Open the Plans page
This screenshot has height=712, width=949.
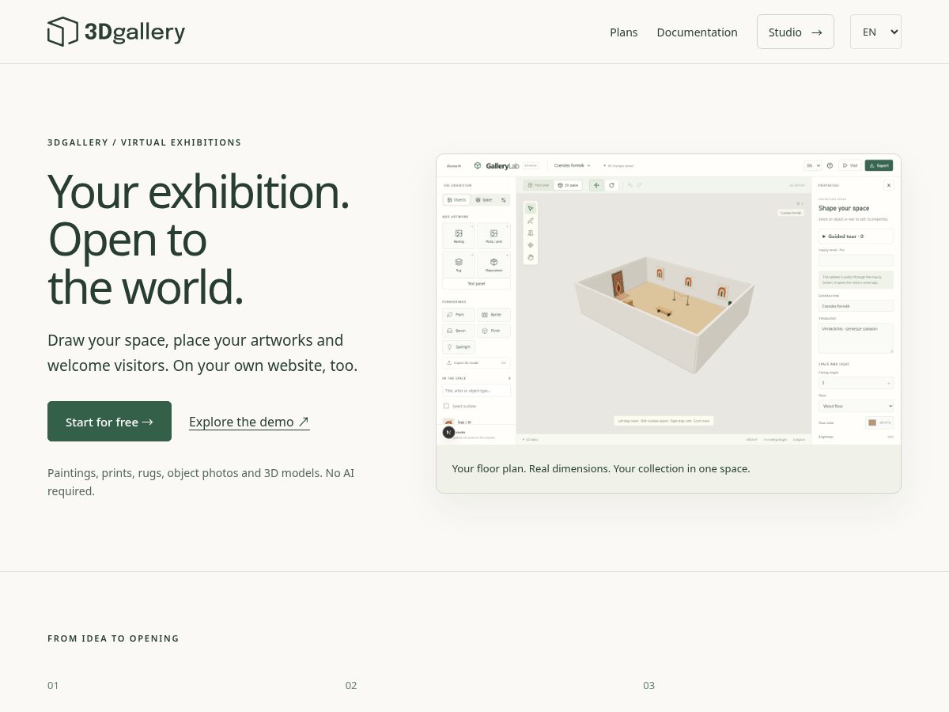point(623,32)
